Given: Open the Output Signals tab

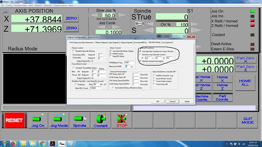Looking at the screenshot, I should click(127, 43).
